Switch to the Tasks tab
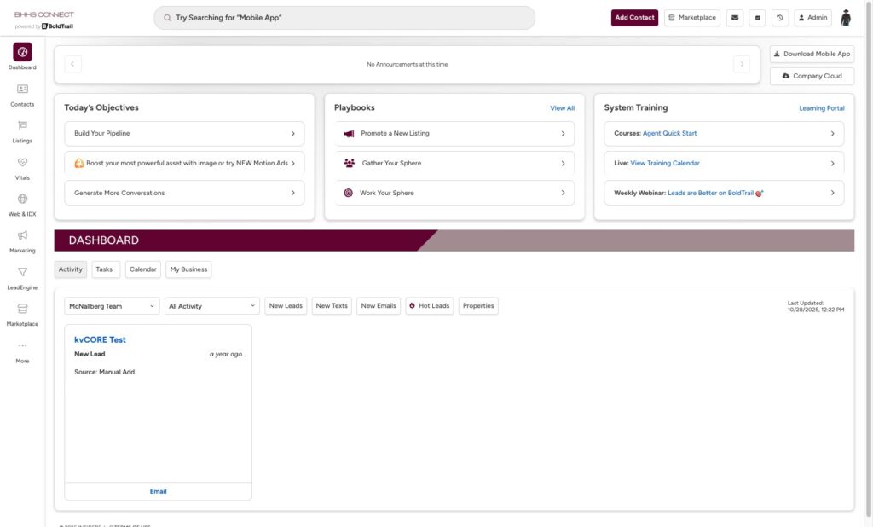The height and width of the screenshot is (527, 873). click(104, 269)
